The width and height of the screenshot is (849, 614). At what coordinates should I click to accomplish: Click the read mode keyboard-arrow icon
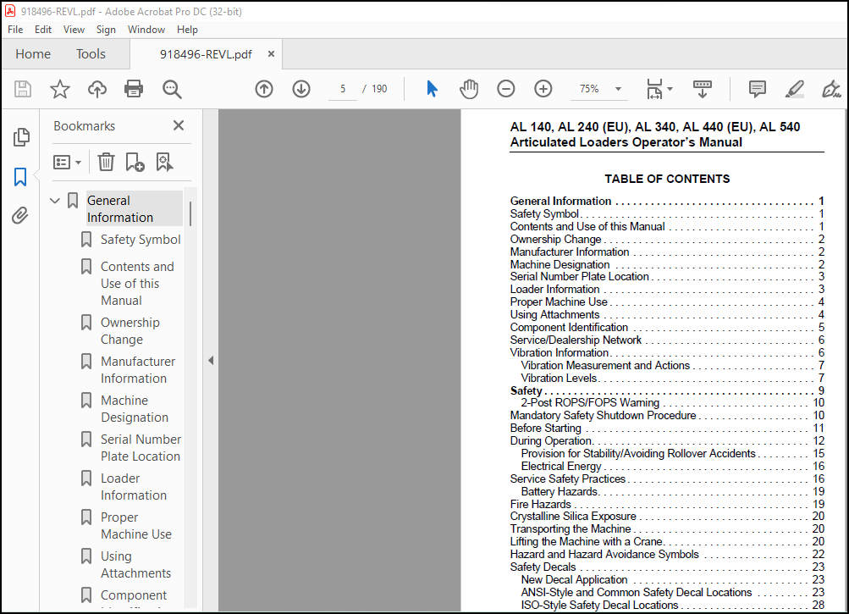(703, 89)
